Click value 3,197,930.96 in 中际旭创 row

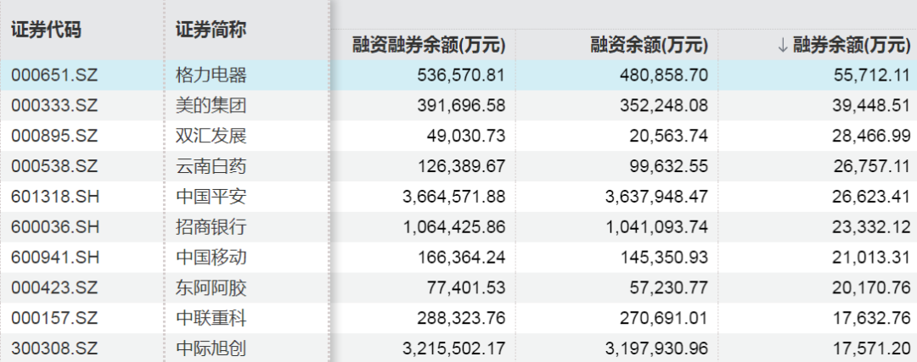click(656, 349)
